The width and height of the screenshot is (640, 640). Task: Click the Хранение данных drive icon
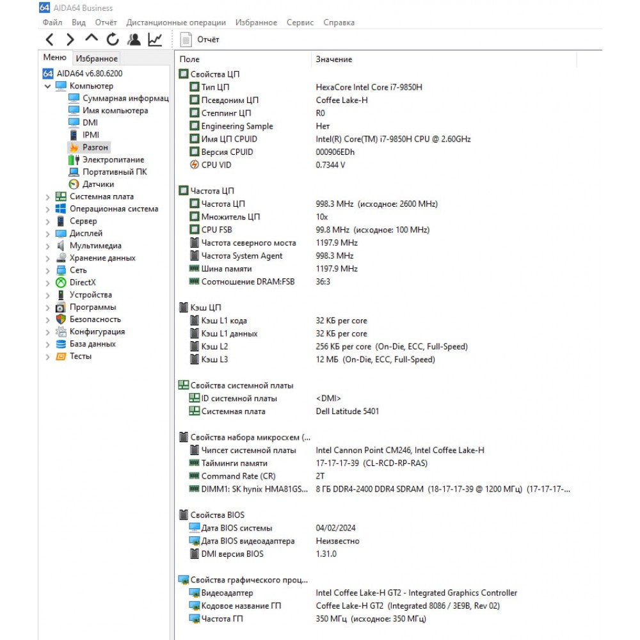point(61,258)
